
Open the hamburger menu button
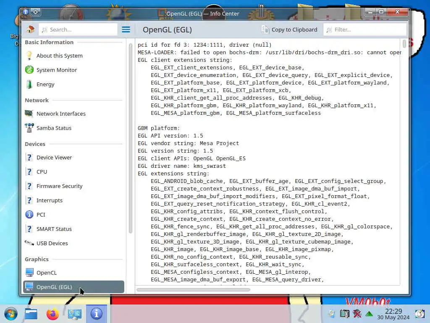[x=126, y=29]
